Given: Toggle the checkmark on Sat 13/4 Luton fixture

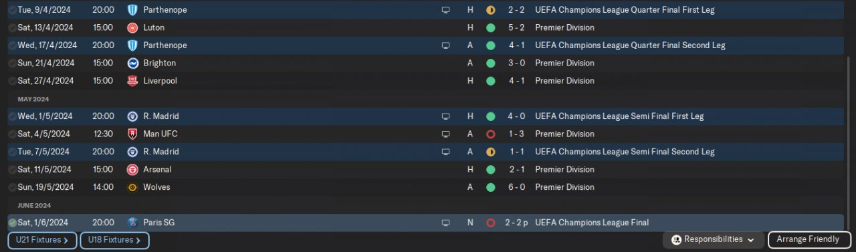Looking at the screenshot, I should 12,28.
